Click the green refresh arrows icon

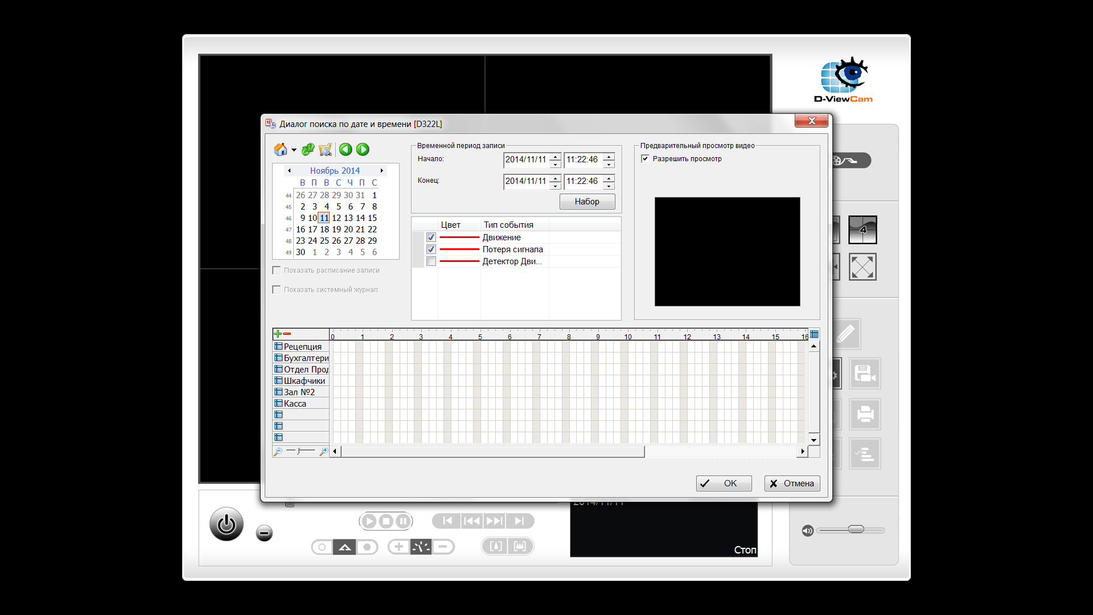(308, 149)
